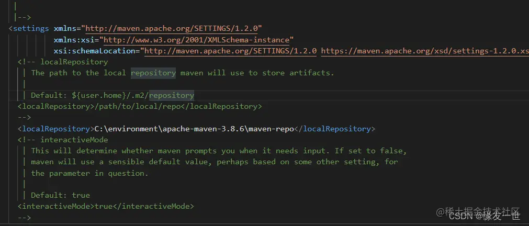Click the commented "/path/to/local/repo" value

pyautogui.click(x=137, y=107)
